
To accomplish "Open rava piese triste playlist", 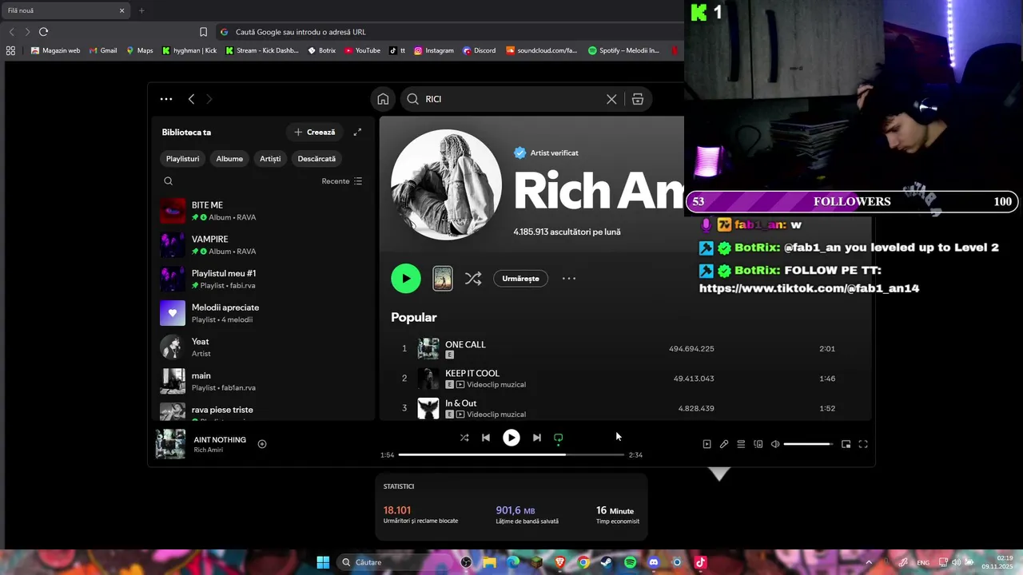I will 263,412.
